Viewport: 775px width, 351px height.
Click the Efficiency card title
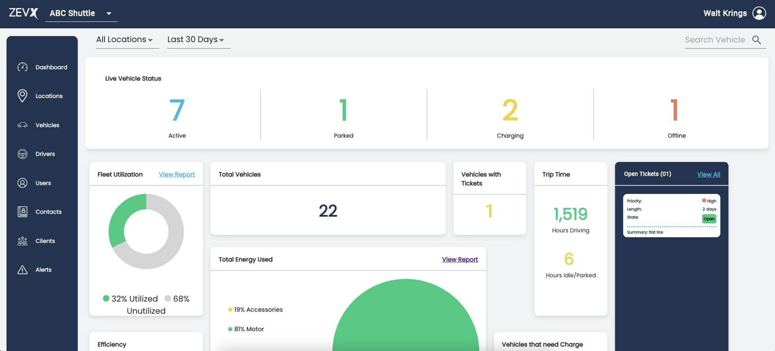click(x=112, y=344)
